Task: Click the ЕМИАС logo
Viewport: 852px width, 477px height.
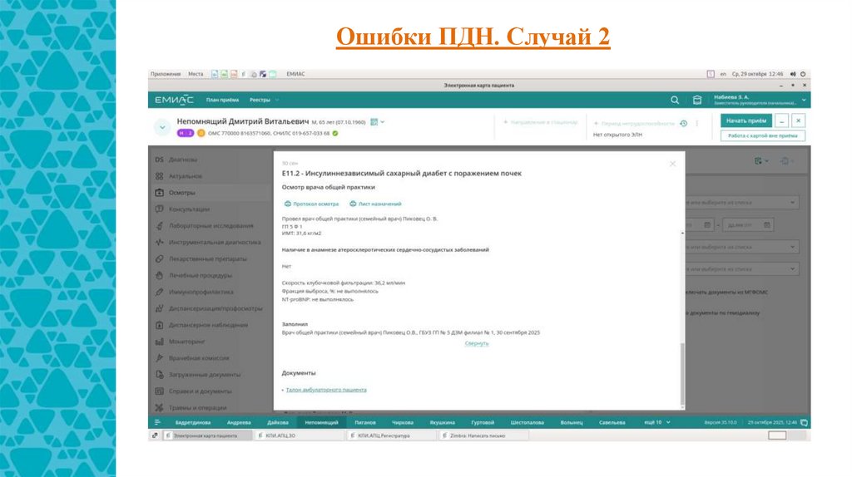Action: coord(174,100)
